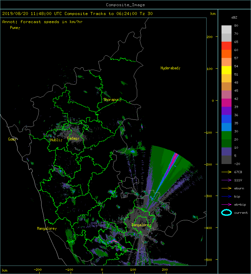Click the 'current' legend label text
Viewport: 251px width, 274px height.
tap(241, 213)
